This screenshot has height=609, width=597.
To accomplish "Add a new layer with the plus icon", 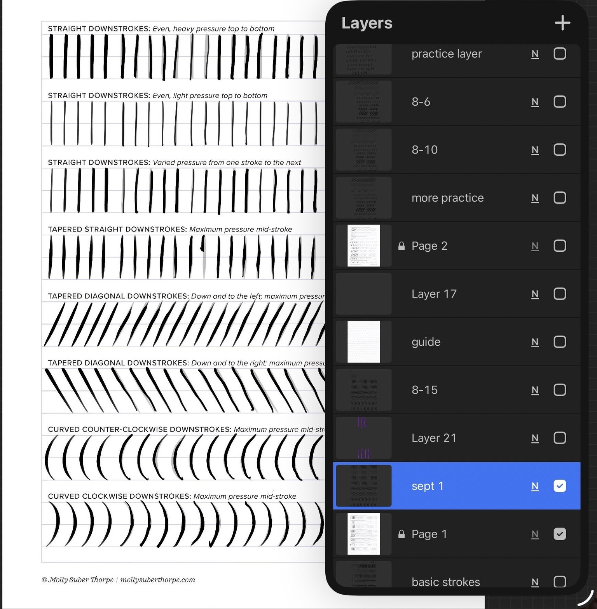I will [x=562, y=23].
